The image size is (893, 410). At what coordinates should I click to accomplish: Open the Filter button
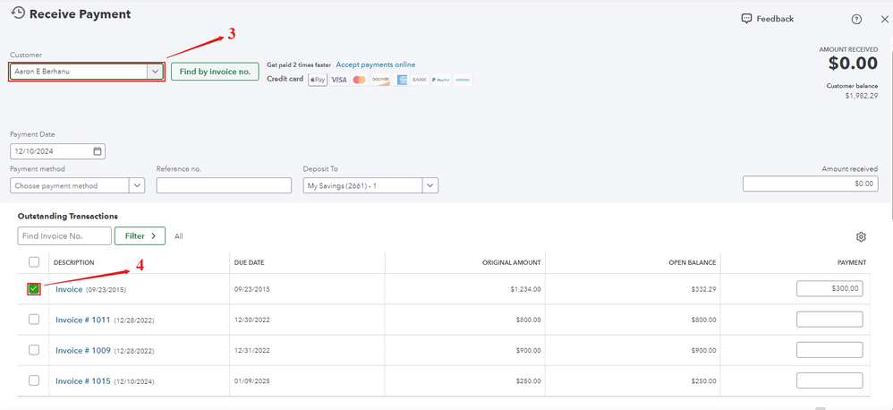(x=140, y=235)
